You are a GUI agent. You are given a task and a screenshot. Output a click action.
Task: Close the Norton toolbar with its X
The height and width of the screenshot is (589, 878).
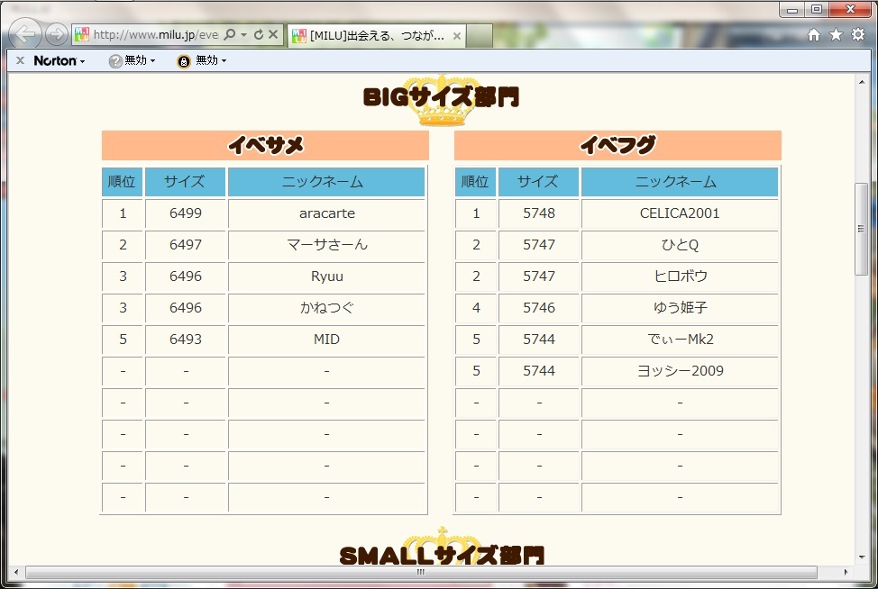tap(20, 60)
